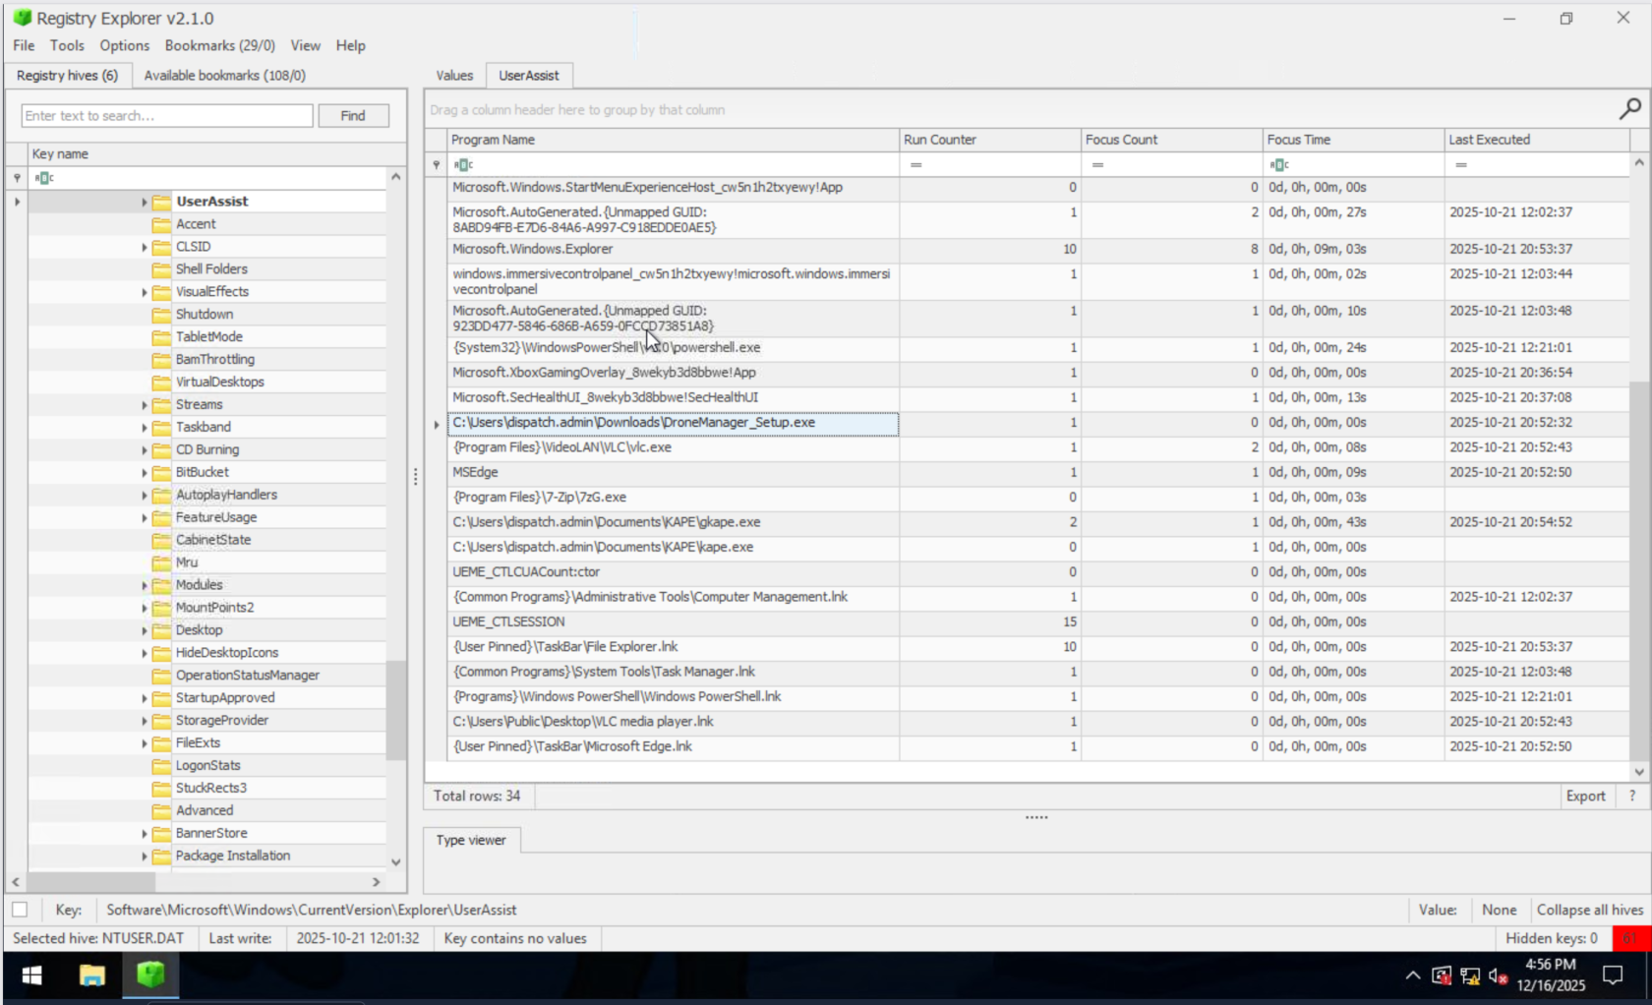Click the Export button
Viewport: 1652px width, 1005px height.
[x=1585, y=797]
